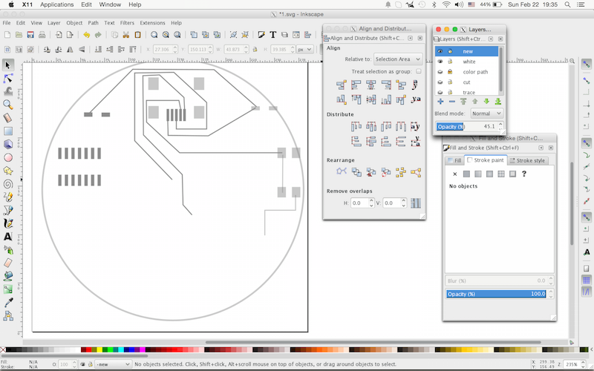
Task: Select the Selector arrow tool
Action: tap(7, 65)
